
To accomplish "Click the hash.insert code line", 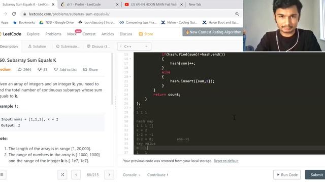I will pos(192,81).
